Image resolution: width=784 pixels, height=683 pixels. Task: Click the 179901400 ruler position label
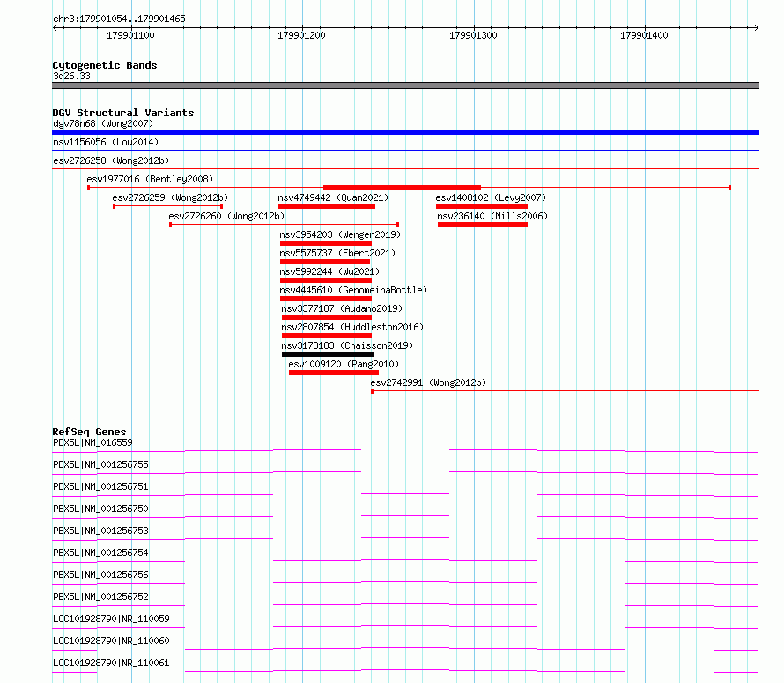[x=644, y=35]
